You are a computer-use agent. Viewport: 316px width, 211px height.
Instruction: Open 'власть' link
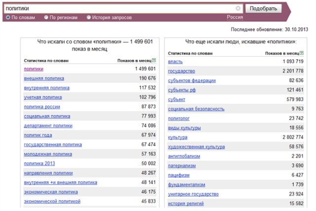(x=175, y=62)
